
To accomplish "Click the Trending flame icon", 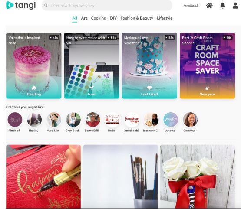I will tap(34, 88).
